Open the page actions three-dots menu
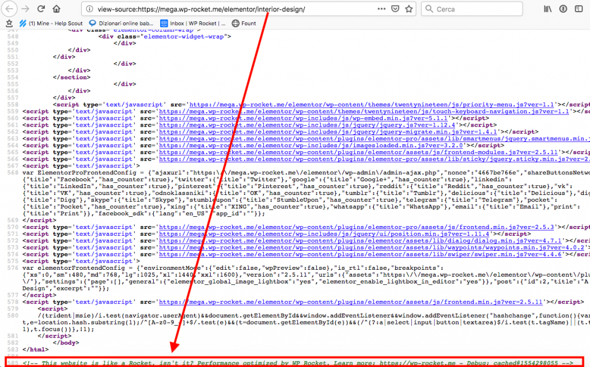Viewport: 590px width, 367px height. (x=380, y=9)
